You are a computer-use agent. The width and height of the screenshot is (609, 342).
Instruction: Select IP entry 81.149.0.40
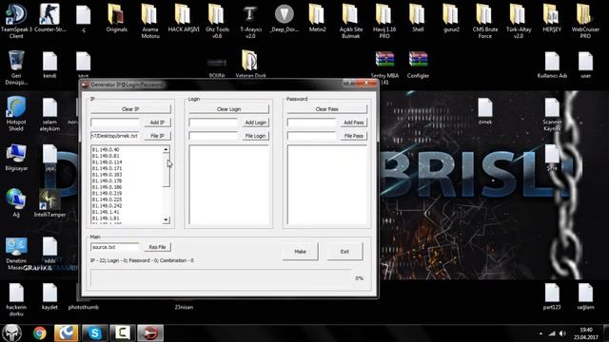click(x=106, y=150)
